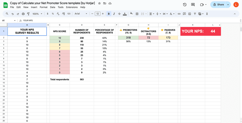Screen dimensions: 242x123
Task: Toggle italic formatting
Action: coord(114,14)
